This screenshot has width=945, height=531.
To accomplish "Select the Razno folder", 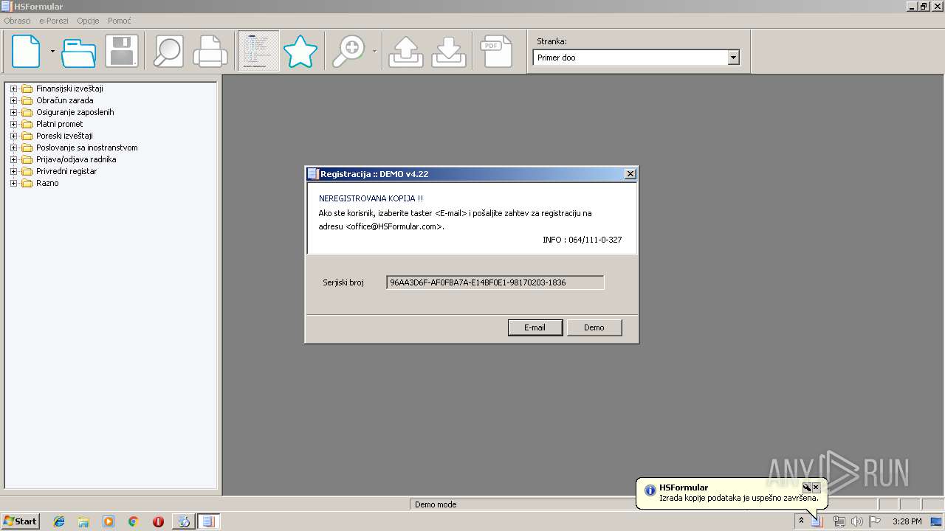I will pos(47,183).
